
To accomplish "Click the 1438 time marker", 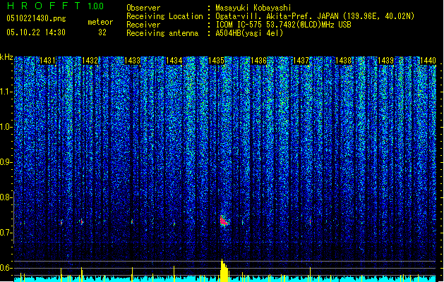I will tap(344, 61).
